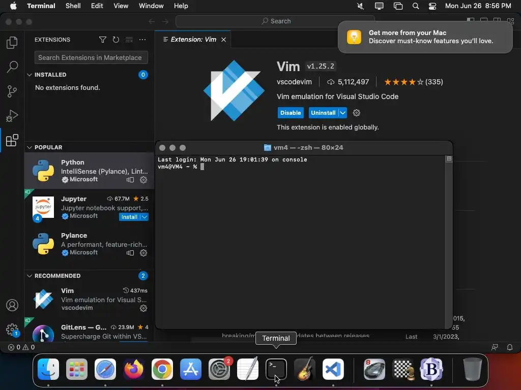Open the Accounts menu icon
This screenshot has height=390, width=521.
12,305
